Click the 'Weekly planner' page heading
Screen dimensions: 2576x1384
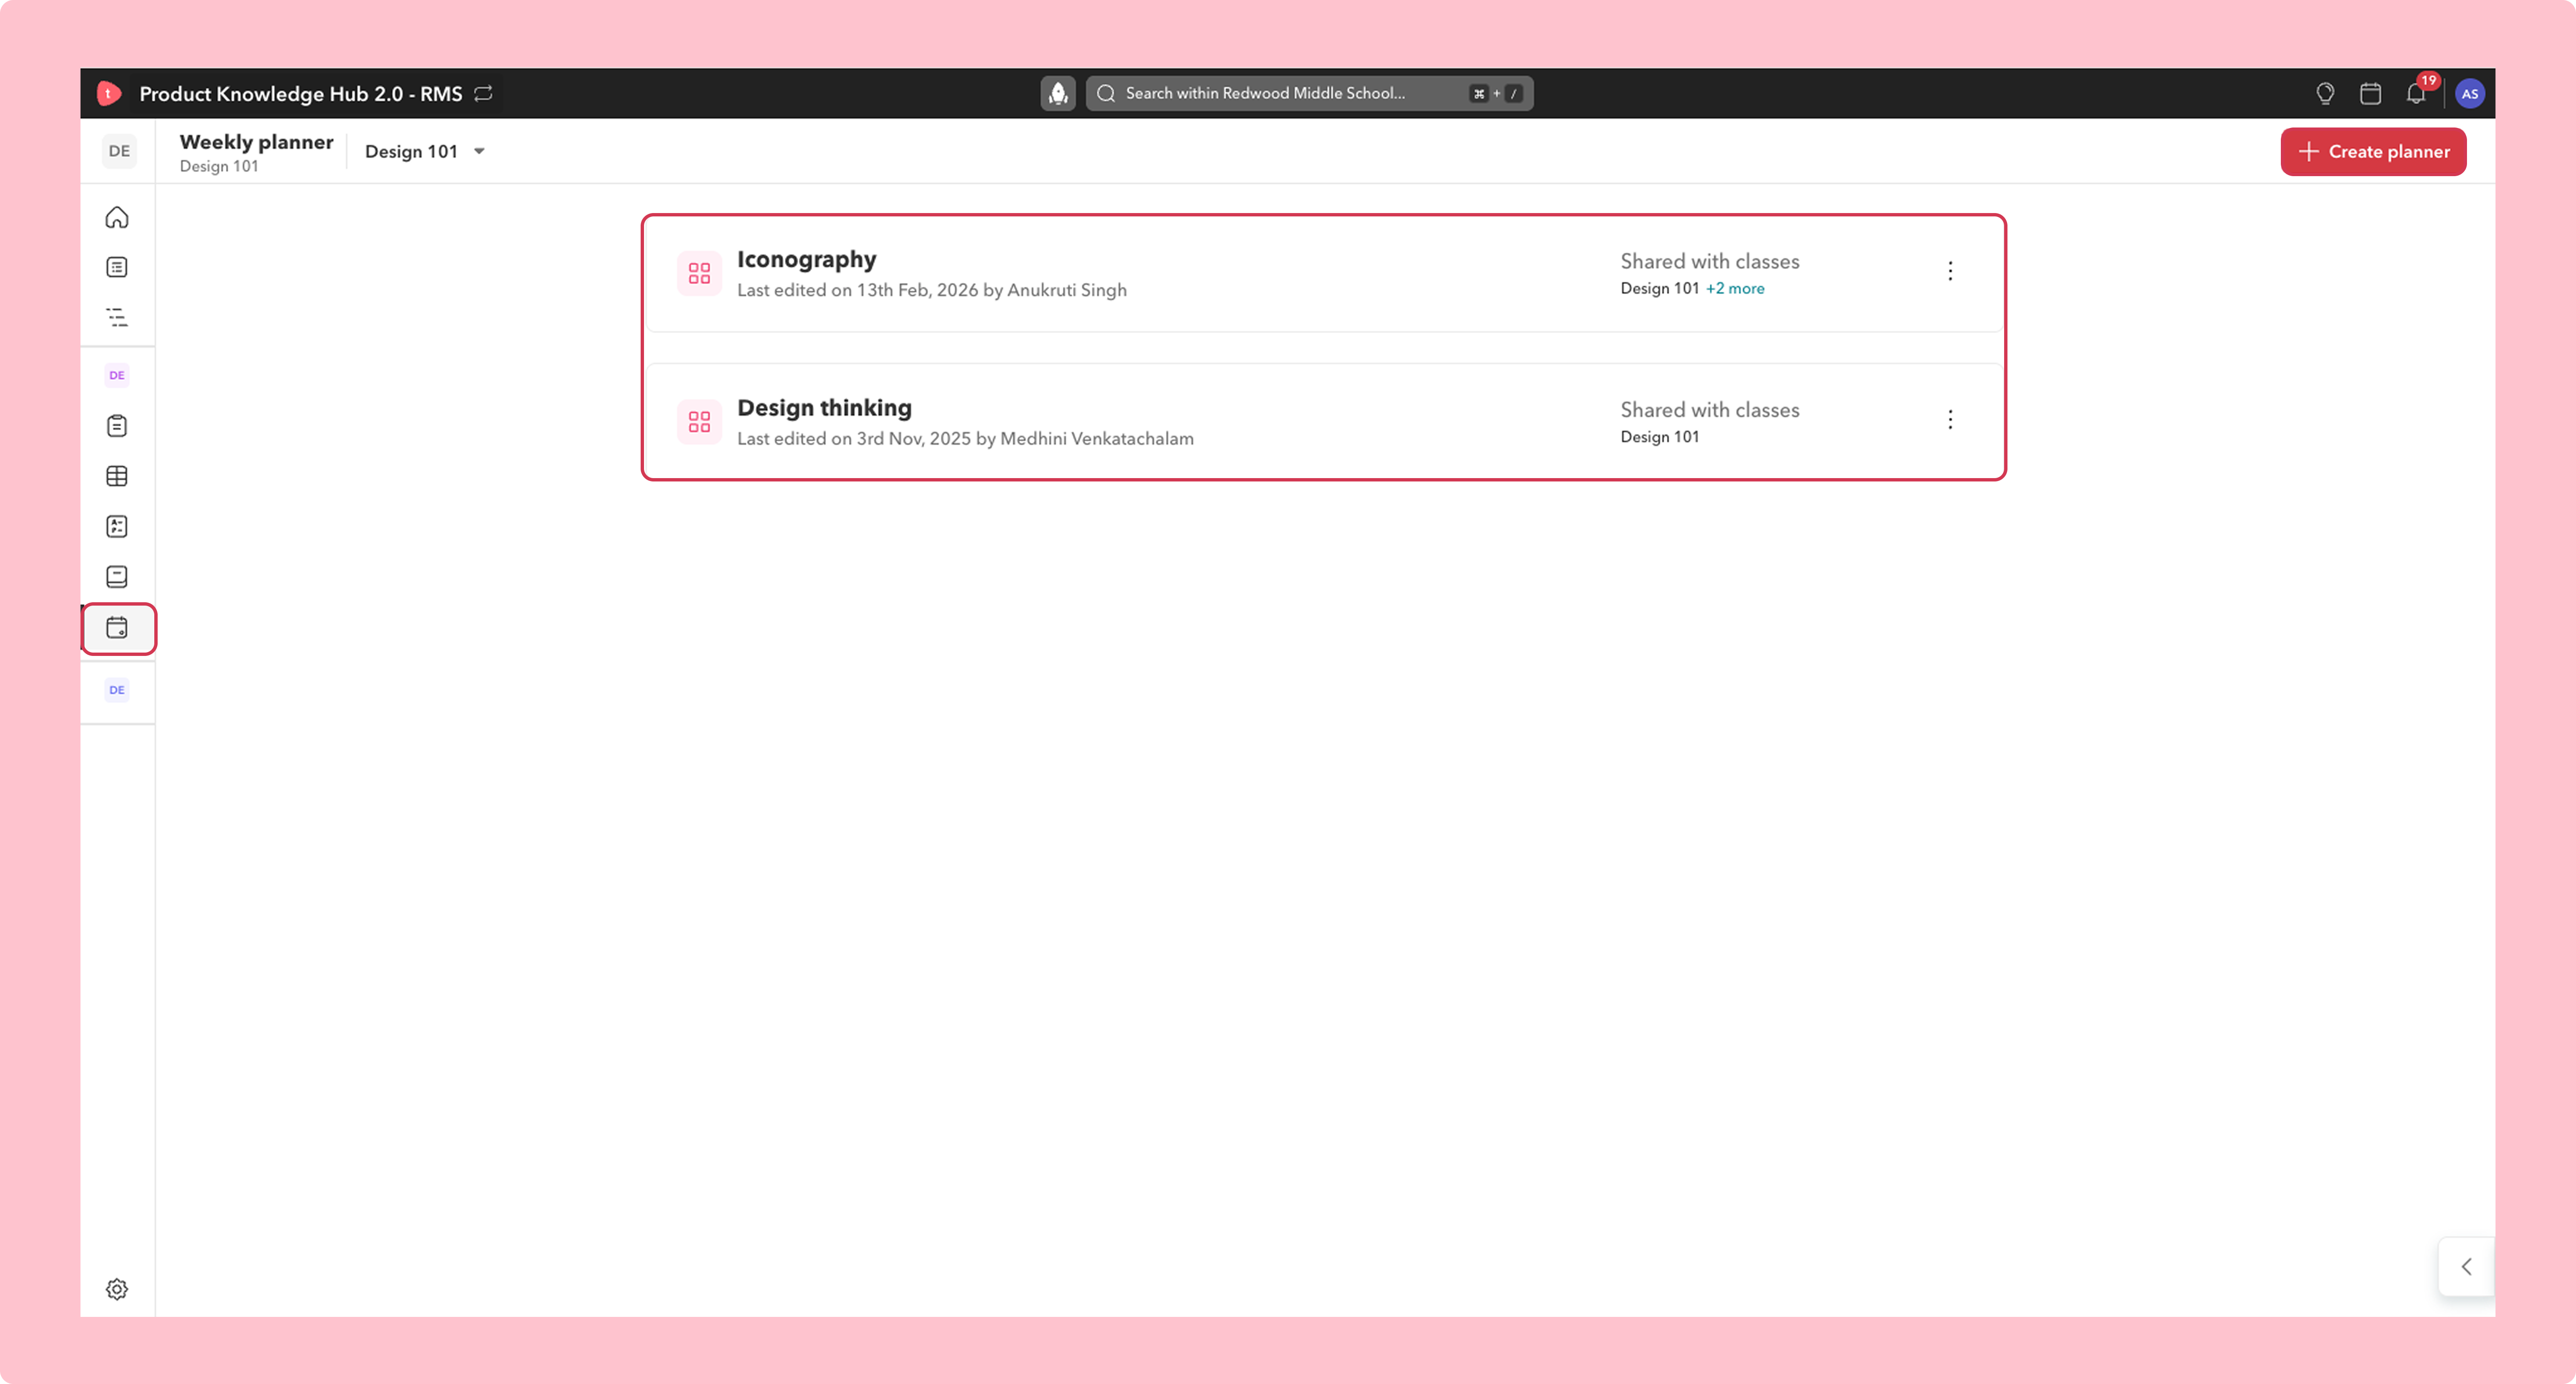[256, 142]
